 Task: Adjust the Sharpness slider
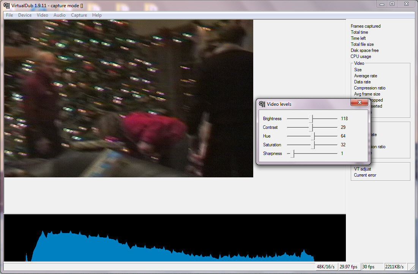pyautogui.click(x=292, y=153)
